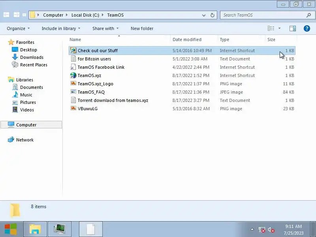Viewport: 316px width, 237px height.
Task: Select Computer in navigation pane
Action: coord(31,125)
